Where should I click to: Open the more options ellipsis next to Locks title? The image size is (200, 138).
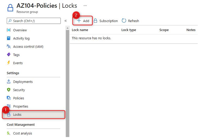(x=85, y=6)
